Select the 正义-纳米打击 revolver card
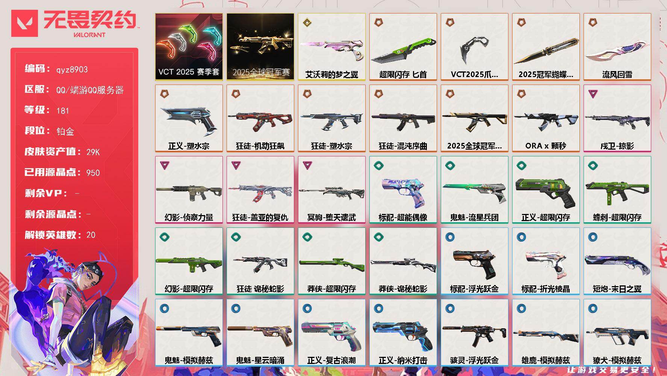 [403, 332]
